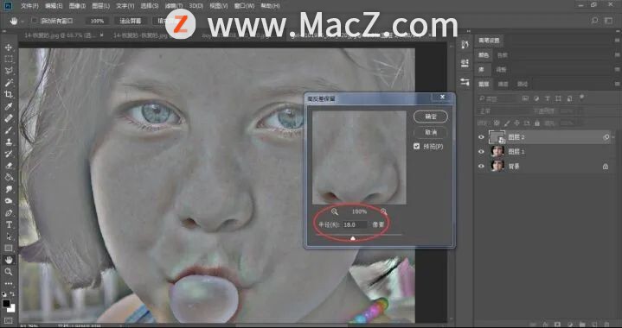Open the 图像(I) Image menu

[x=77, y=6]
